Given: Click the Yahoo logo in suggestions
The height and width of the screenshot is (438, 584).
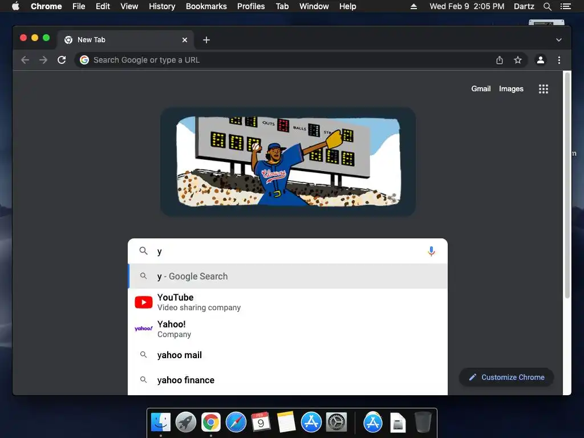Looking at the screenshot, I should click(x=143, y=328).
